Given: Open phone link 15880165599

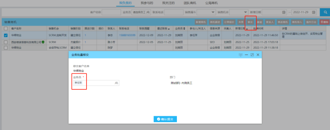Looking at the screenshot, I should pyautogui.click(x=127, y=35).
